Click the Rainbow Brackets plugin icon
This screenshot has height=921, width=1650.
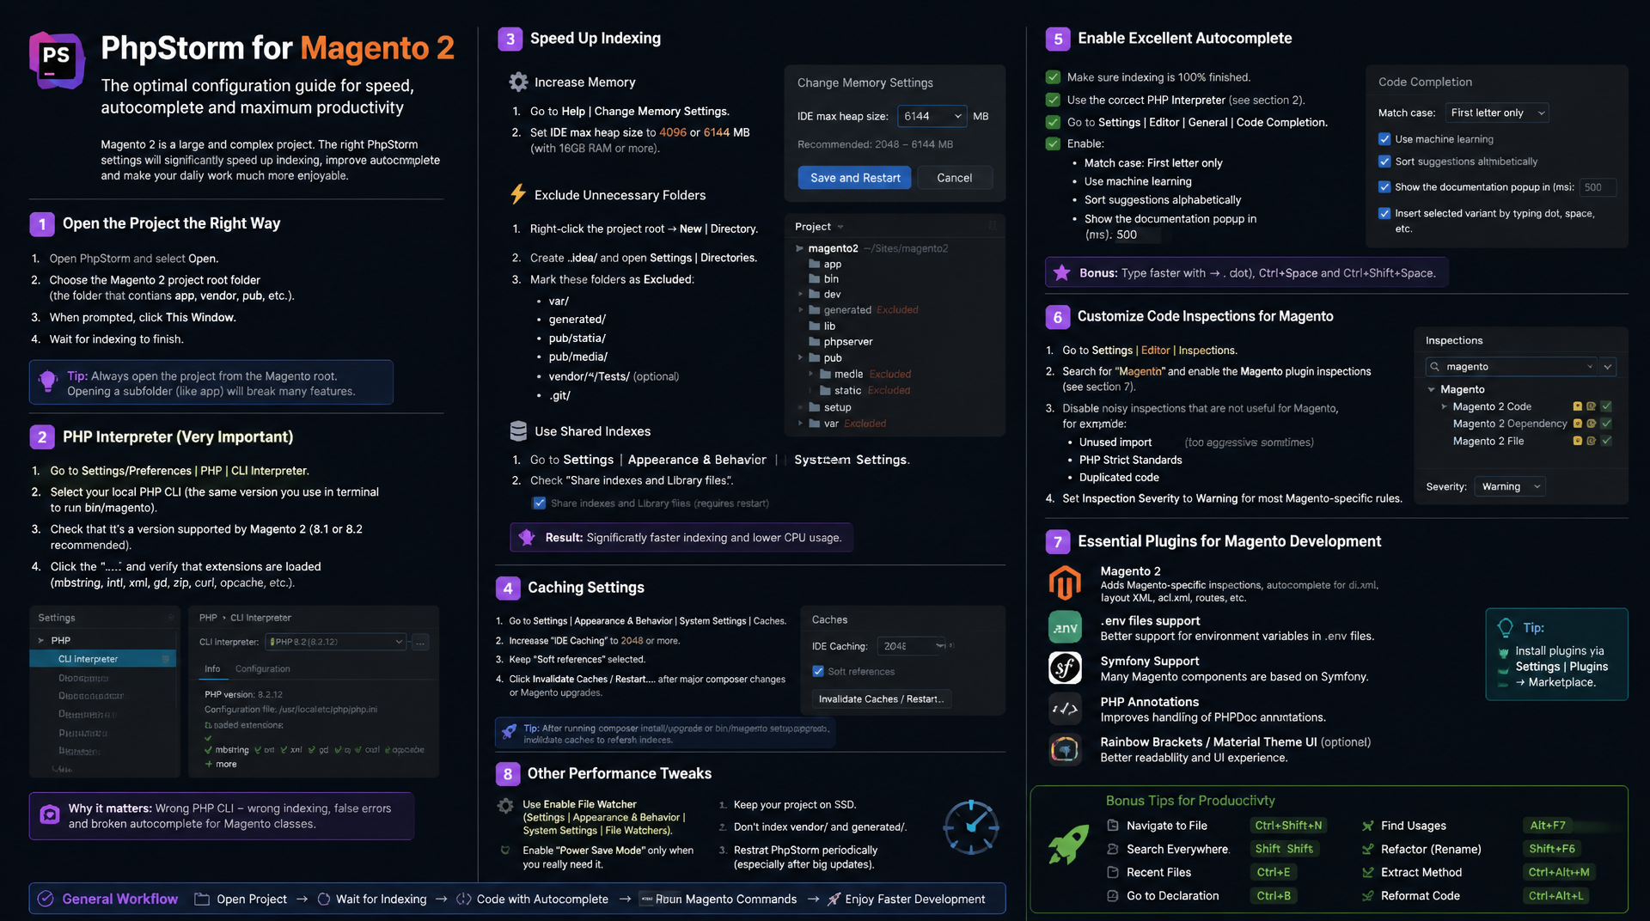point(1065,749)
